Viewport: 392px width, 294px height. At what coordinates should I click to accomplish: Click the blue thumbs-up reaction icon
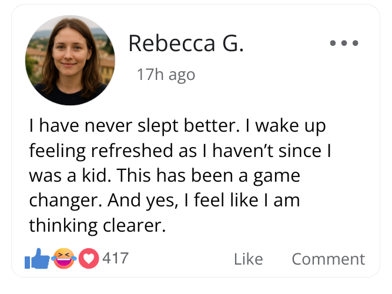click(37, 259)
